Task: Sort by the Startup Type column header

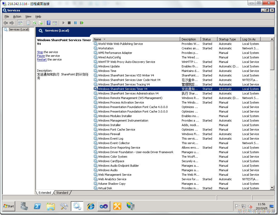Action: [x=229, y=39]
